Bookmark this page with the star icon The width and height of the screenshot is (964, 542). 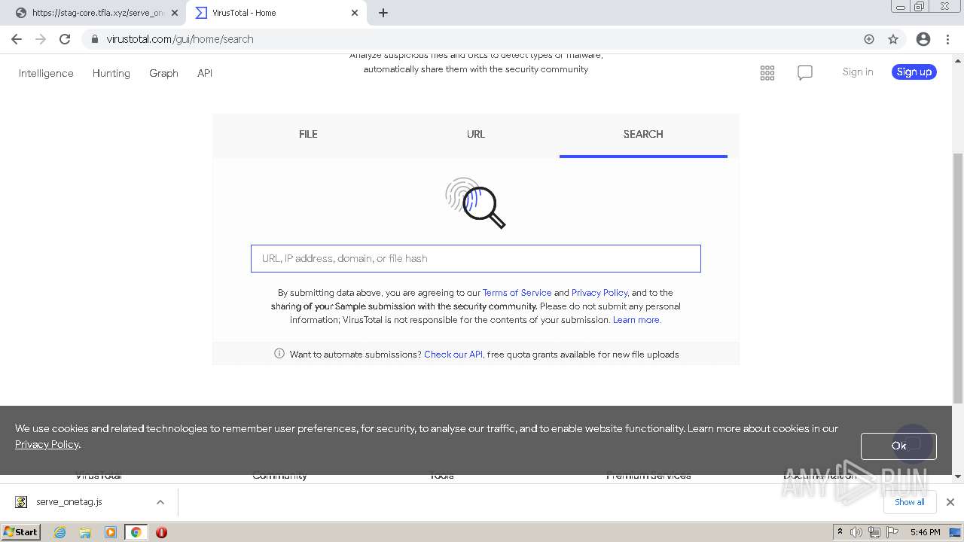point(893,39)
